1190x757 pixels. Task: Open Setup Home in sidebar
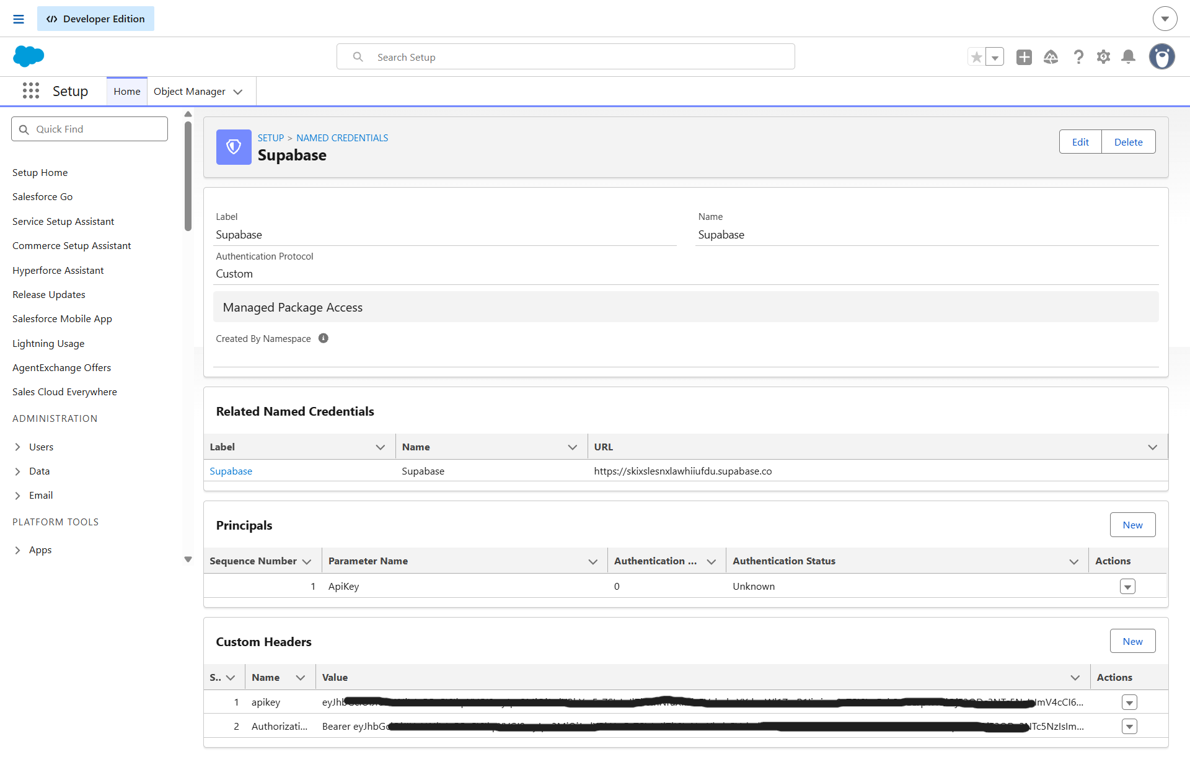point(40,172)
